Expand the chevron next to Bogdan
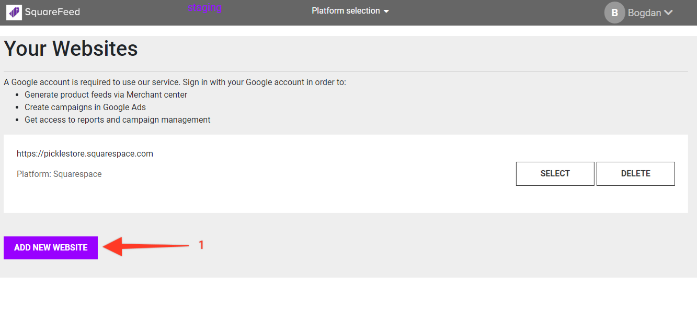This screenshot has height=310, width=697. tap(668, 13)
